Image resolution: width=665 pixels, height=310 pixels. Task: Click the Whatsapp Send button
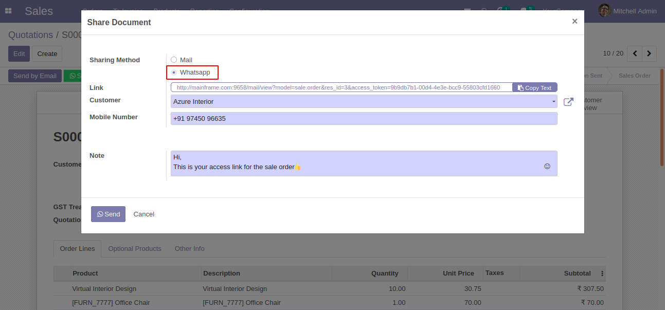(x=108, y=214)
